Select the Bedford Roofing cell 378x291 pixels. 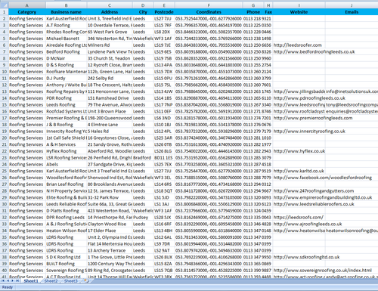point(67,51)
